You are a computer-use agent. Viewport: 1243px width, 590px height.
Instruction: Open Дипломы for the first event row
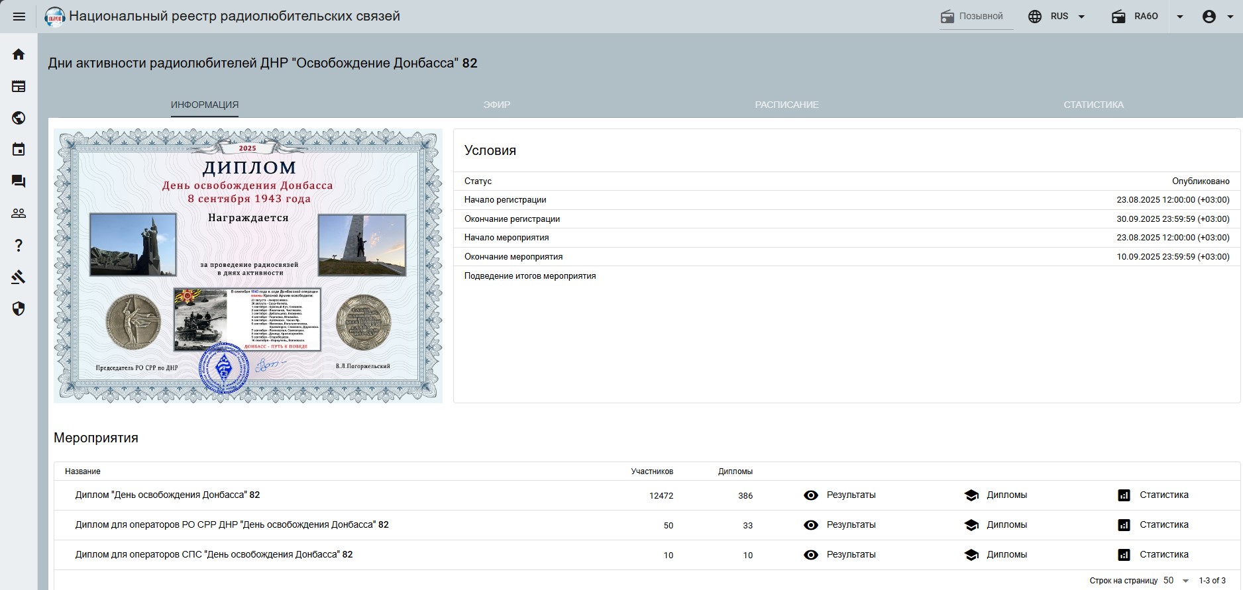(996, 495)
